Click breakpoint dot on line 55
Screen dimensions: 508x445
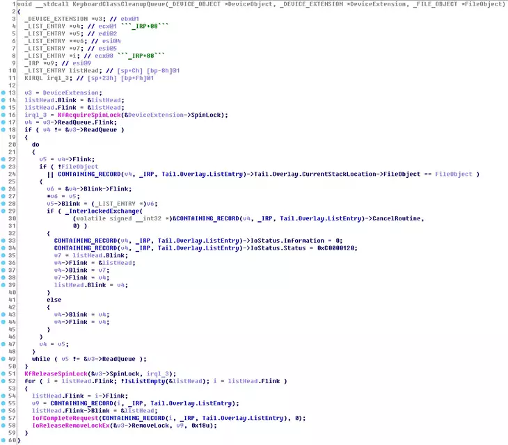coord(3,403)
